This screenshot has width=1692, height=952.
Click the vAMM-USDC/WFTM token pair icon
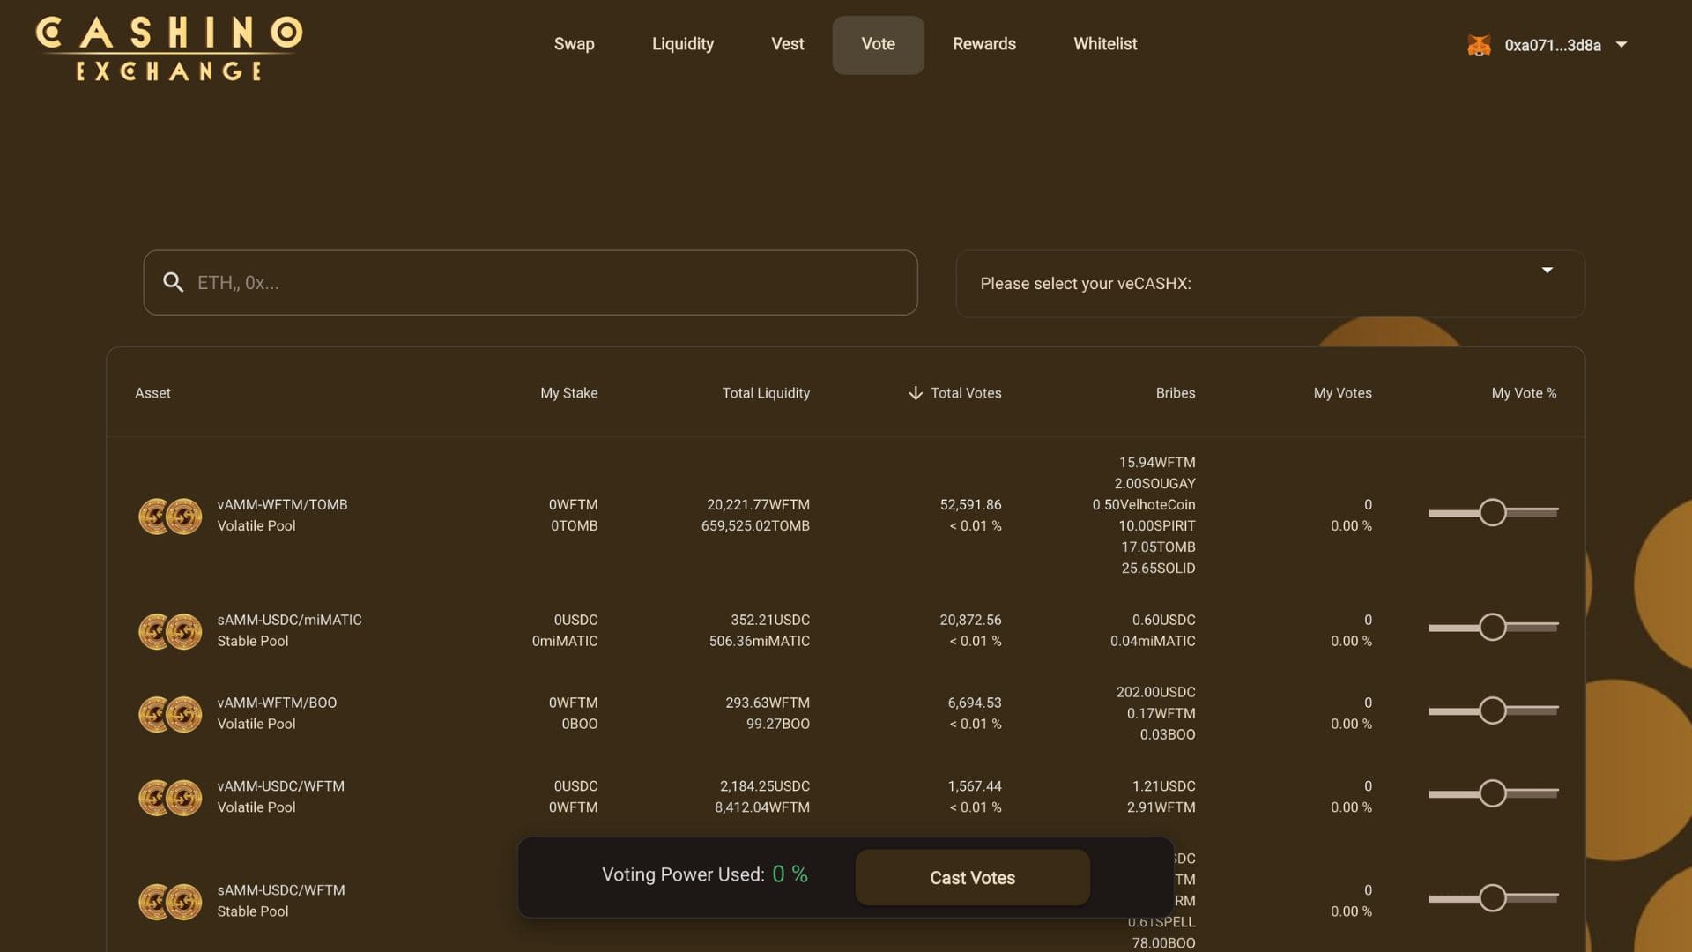pos(170,797)
